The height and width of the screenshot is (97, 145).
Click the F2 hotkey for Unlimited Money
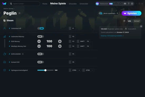72,36
